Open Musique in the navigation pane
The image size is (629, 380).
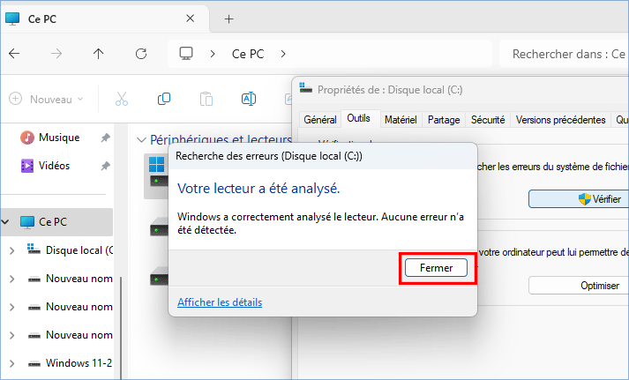[x=59, y=138]
